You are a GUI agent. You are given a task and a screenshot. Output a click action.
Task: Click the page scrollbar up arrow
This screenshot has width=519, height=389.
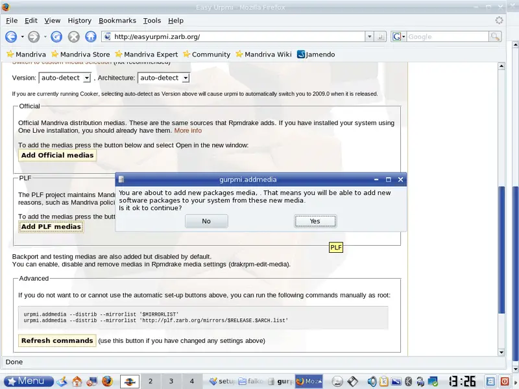pos(501,66)
